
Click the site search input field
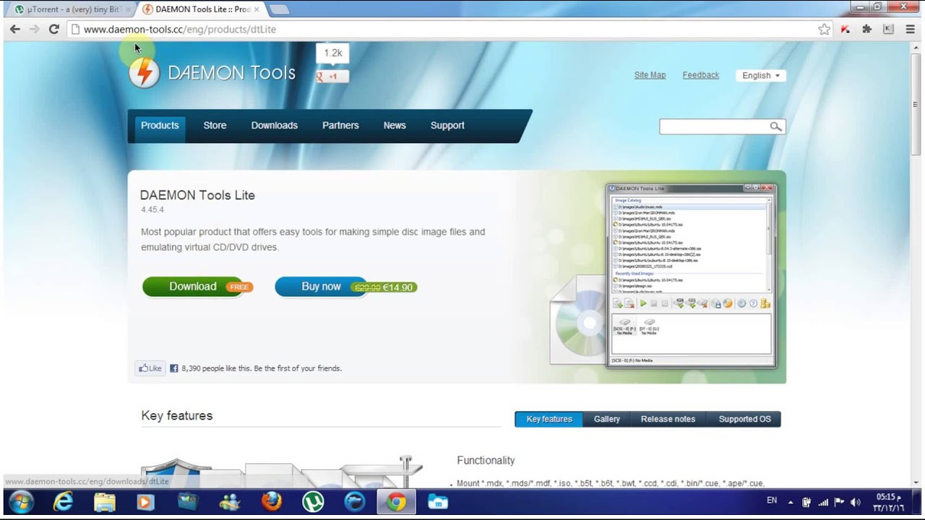pos(714,126)
